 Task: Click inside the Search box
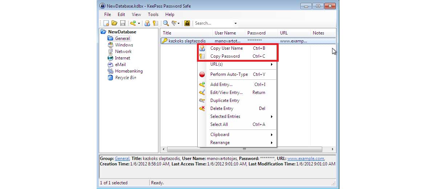(x=213, y=23)
